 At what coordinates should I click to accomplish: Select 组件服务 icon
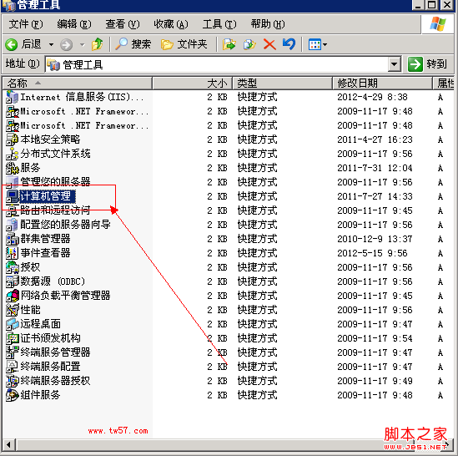(x=12, y=395)
